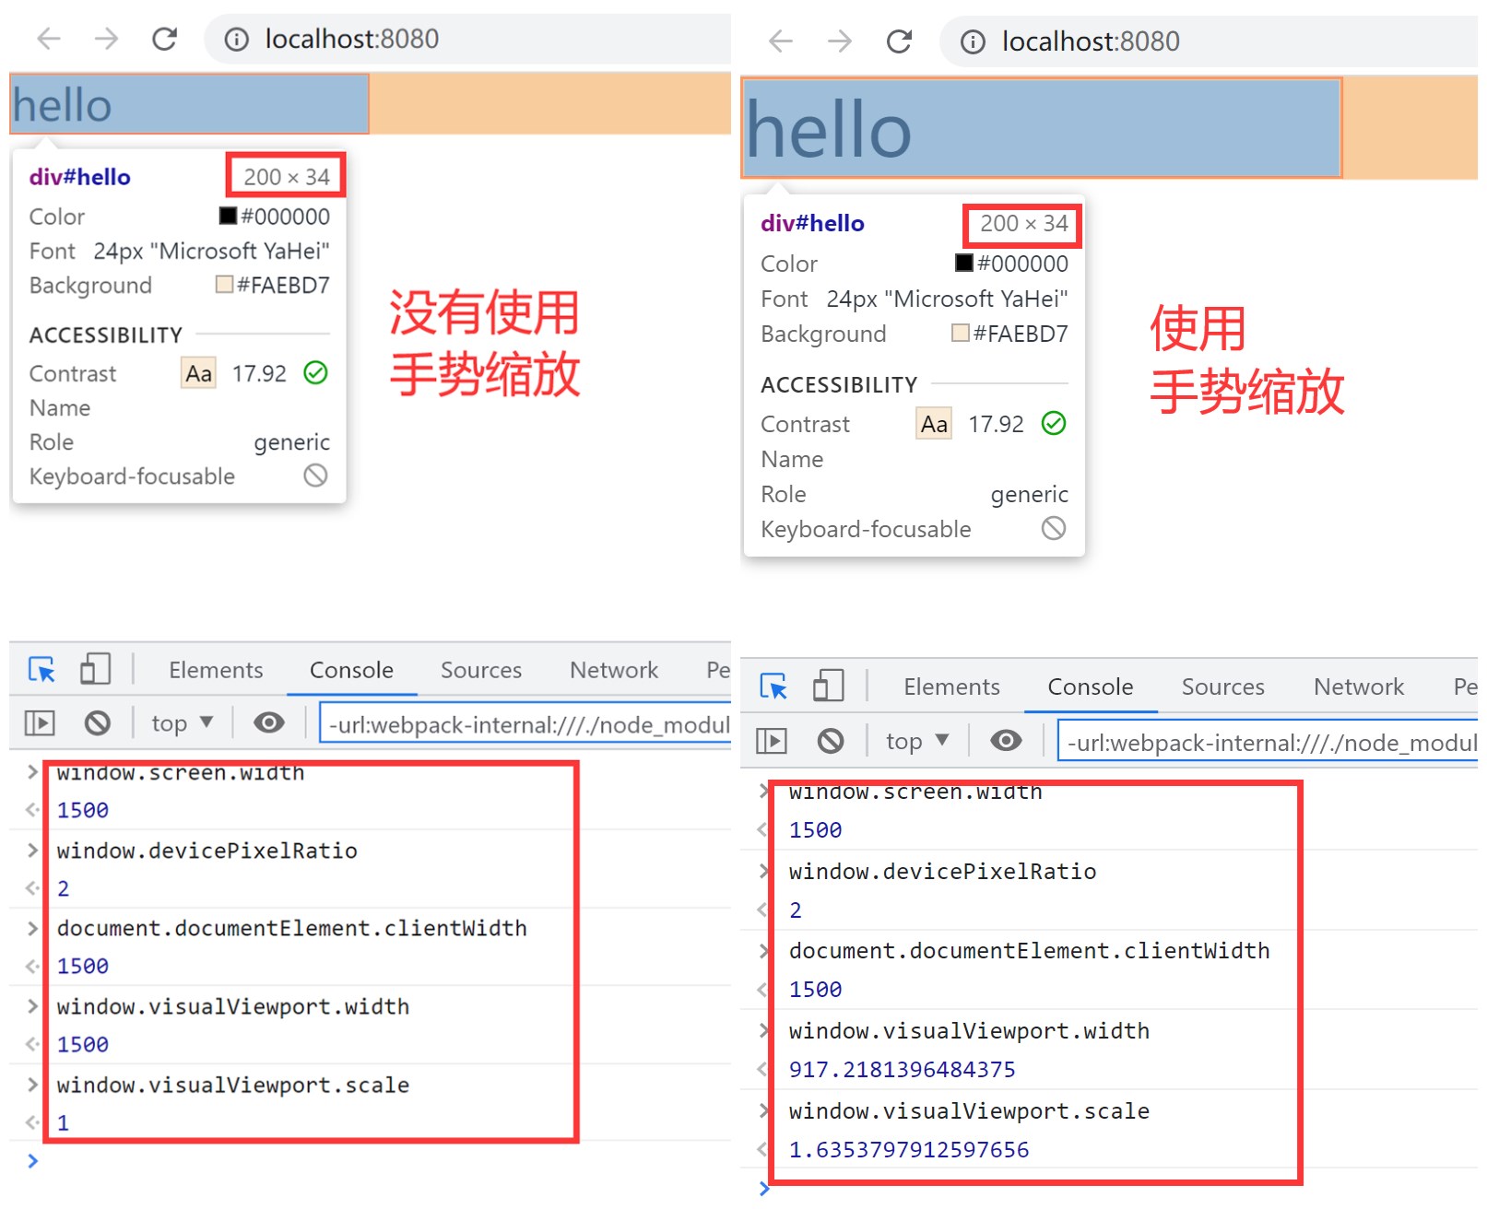Click 1.6353797912597656 result in right console

(909, 1149)
